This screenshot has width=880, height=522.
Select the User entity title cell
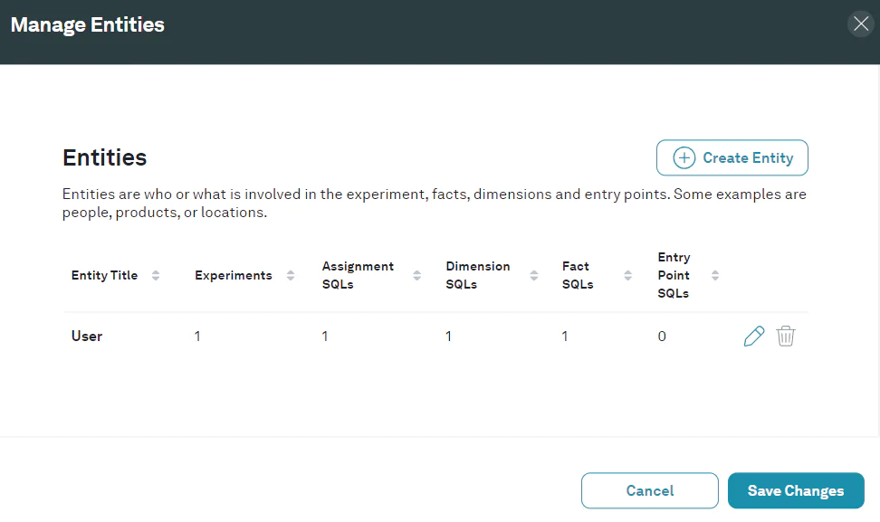(87, 337)
